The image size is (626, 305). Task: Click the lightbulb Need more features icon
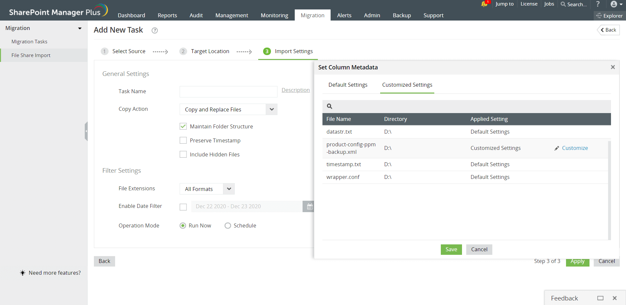pos(22,273)
